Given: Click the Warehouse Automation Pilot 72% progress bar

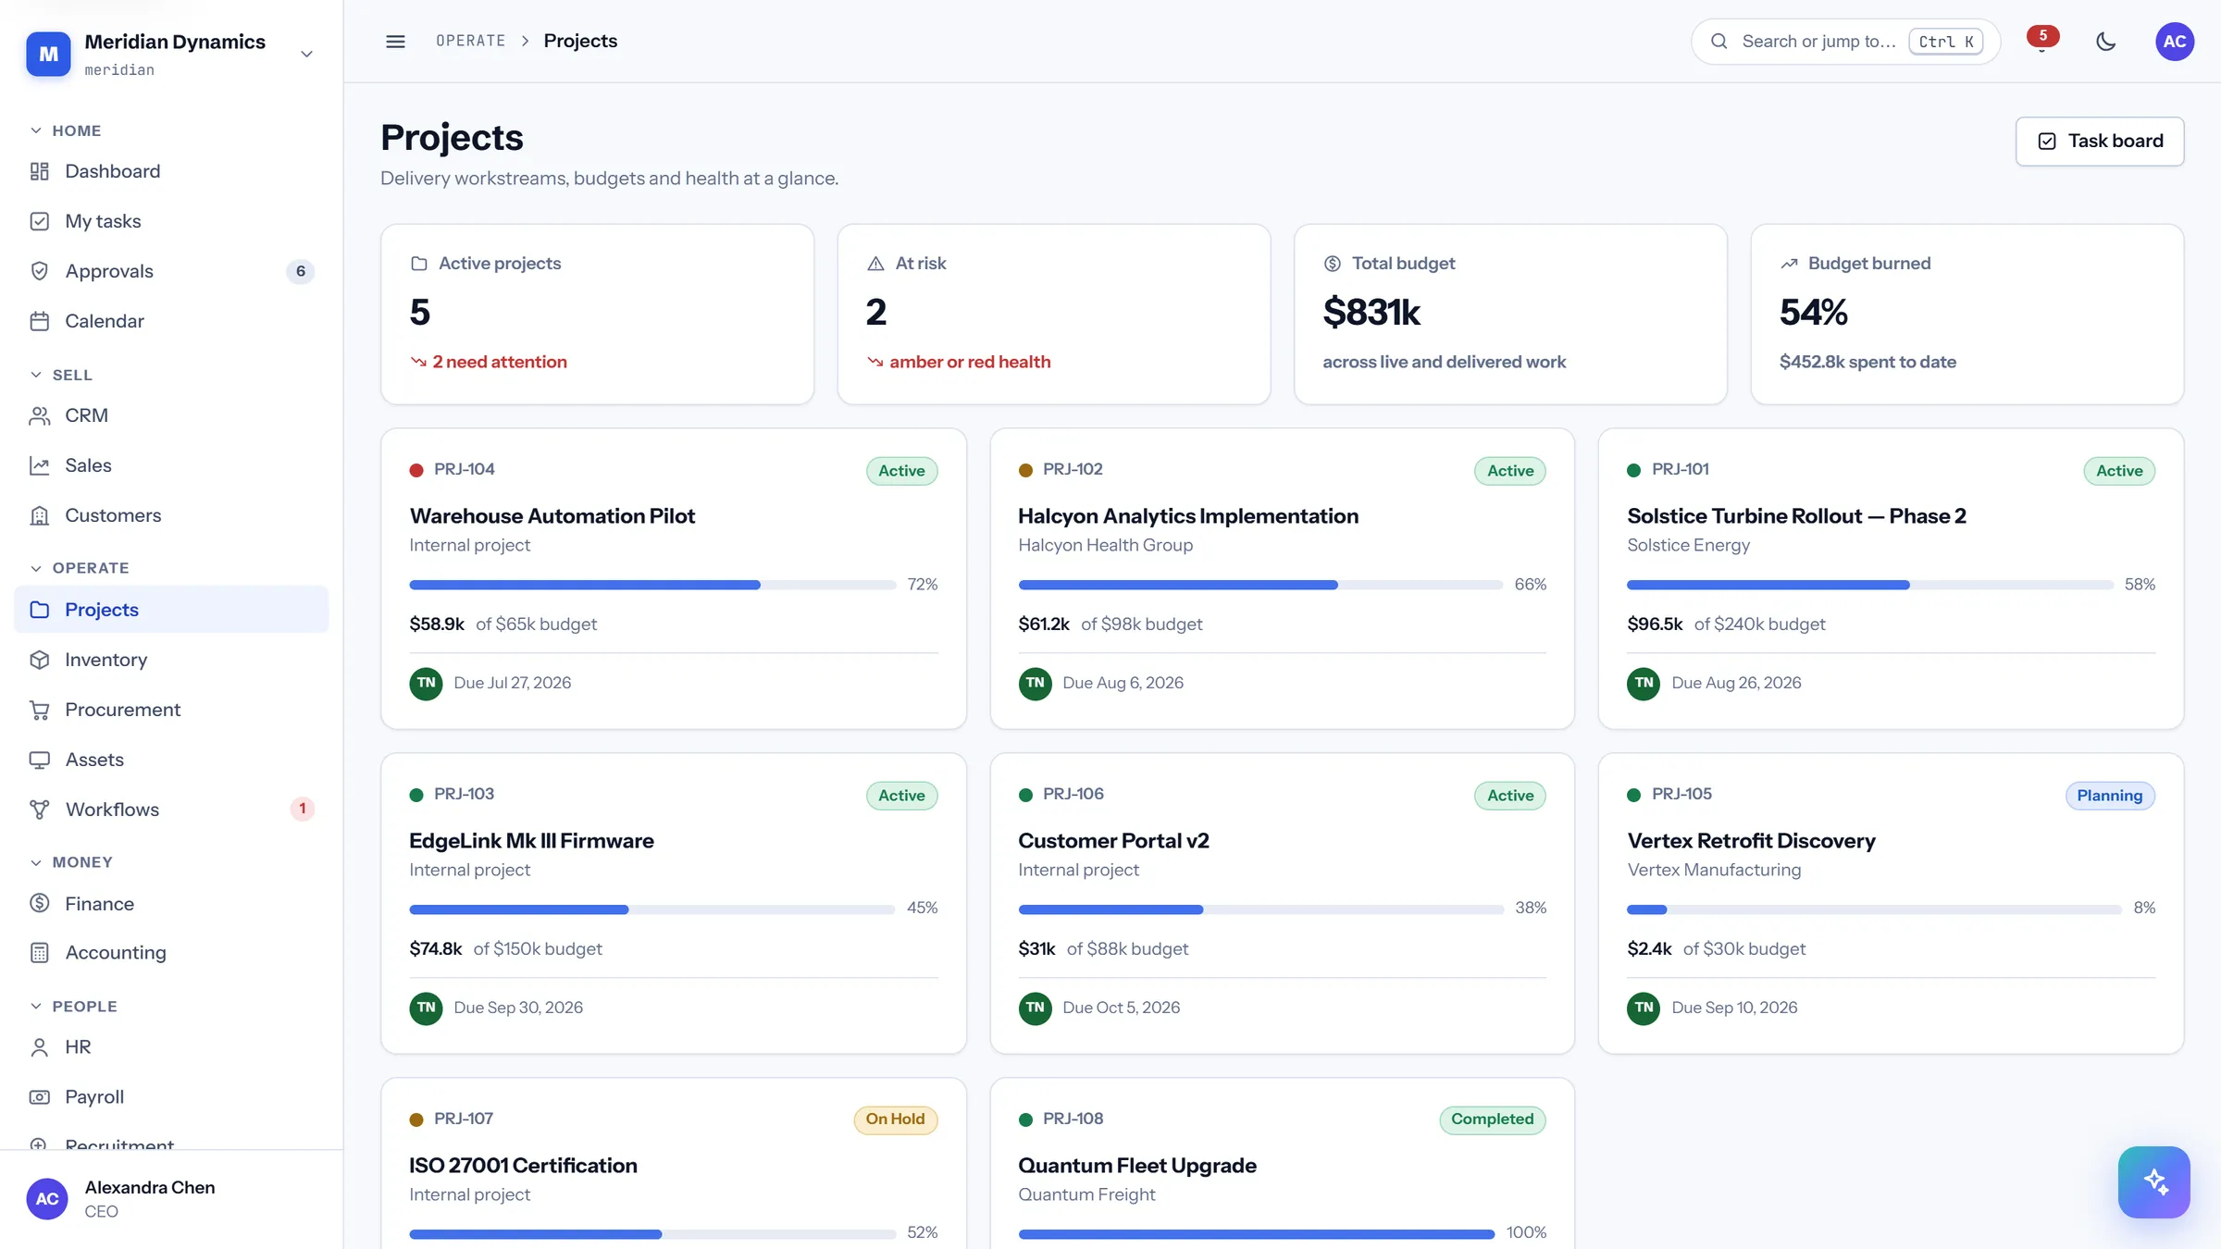Looking at the screenshot, I should tap(652, 585).
